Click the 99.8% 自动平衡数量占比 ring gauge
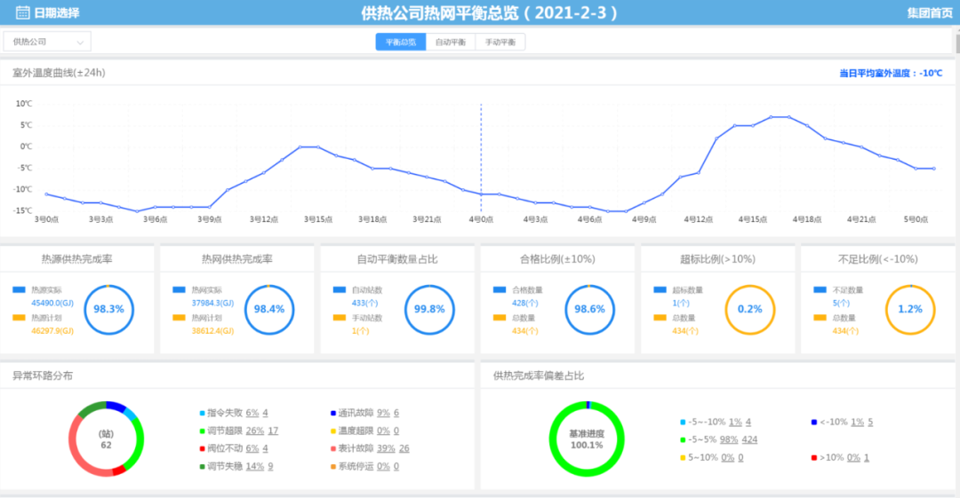The width and height of the screenshot is (960, 498). pyautogui.click(x=429, y=309)
